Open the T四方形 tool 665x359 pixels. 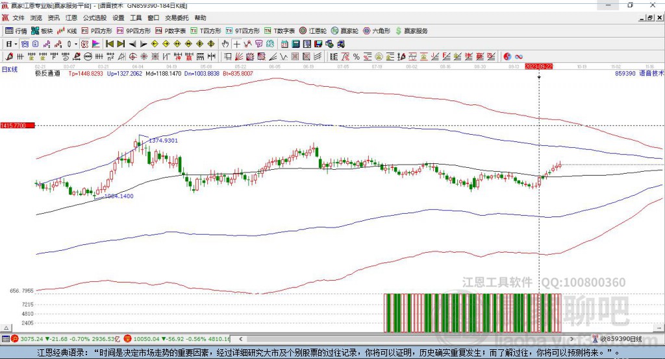pyautogui.click(x=206, y=31)
